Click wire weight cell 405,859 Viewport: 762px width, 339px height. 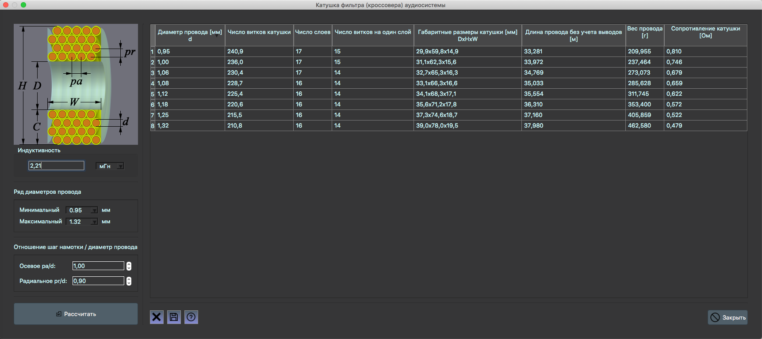point(645,115)
